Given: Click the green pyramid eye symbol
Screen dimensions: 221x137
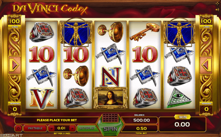Looking at the screenshot, I should point(179,98).
